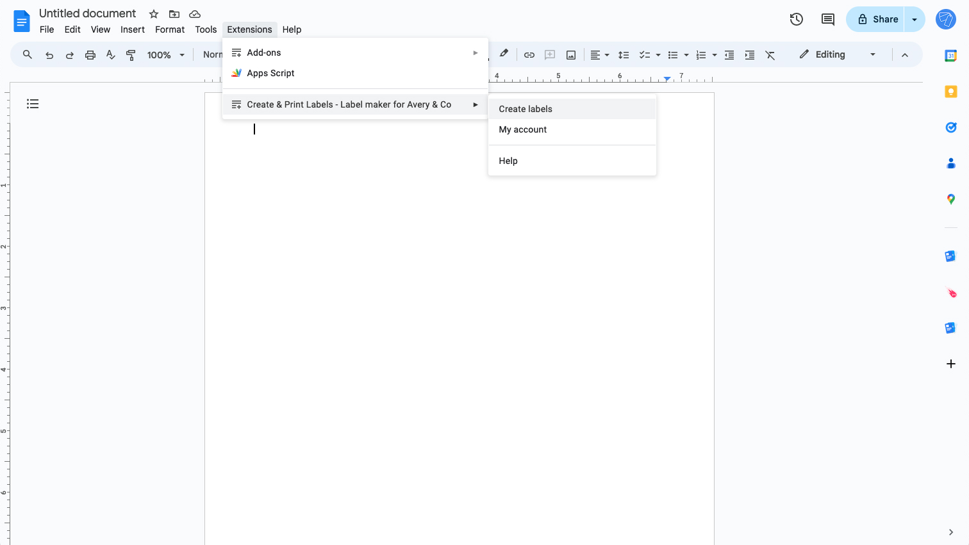The width and height of the screenshot is (969, 545).
Task: Toggle bulleted list formatting
Action: (673, 54)
